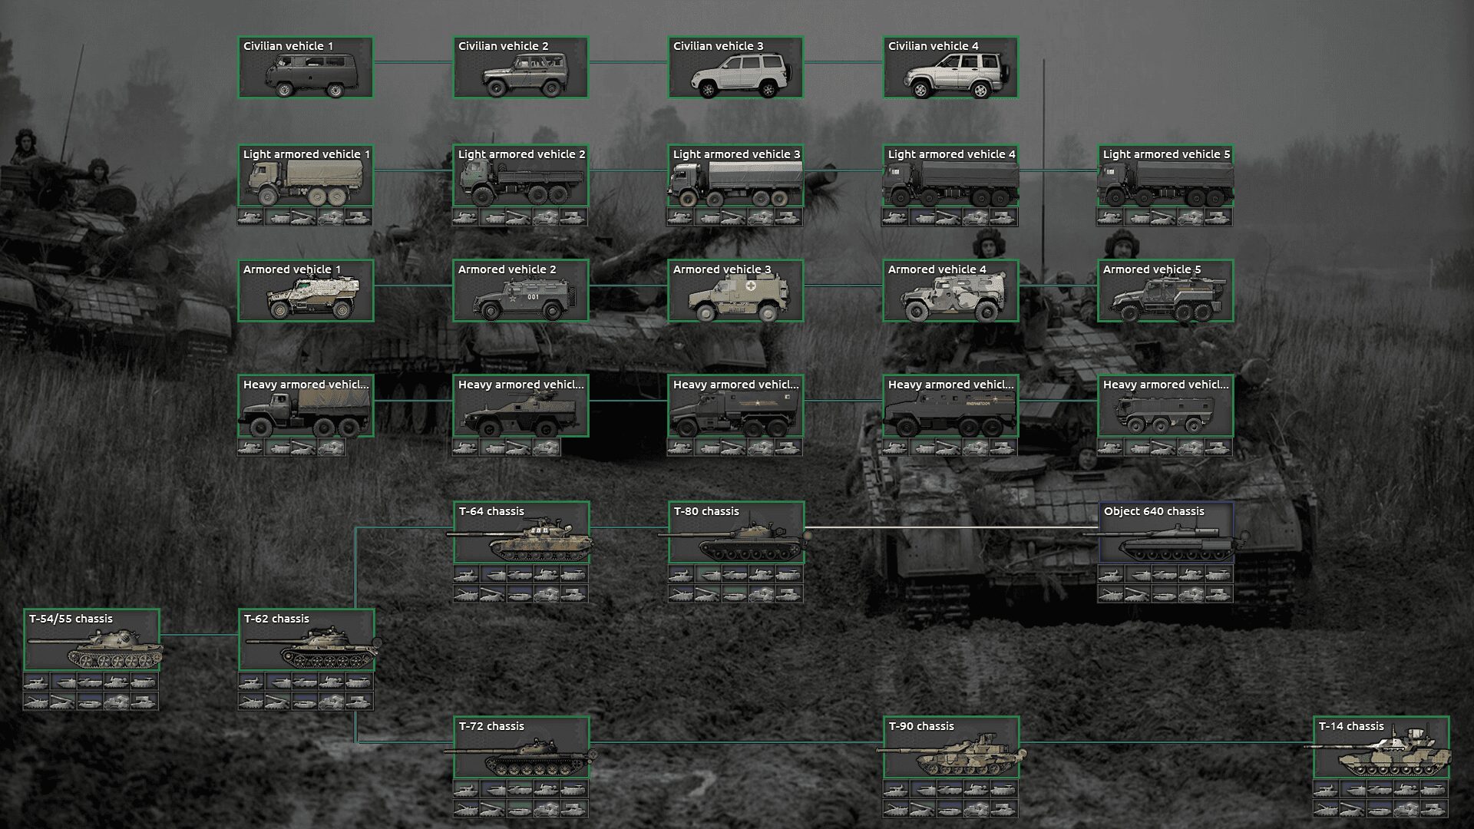1474x829 pixels.
Task: Select Light armored vehicle 5 technology
Action: (1165, 176)
